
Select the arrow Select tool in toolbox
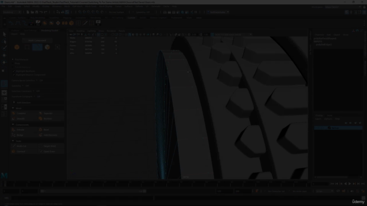pyautogui.click(x=4, y=34)
